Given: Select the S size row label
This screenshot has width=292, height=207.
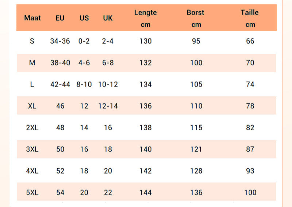Looking at the screenshot, I should (32, 41).
